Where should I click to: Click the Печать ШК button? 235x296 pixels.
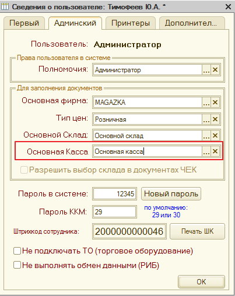pyautogui.click(x=197, y=231)
